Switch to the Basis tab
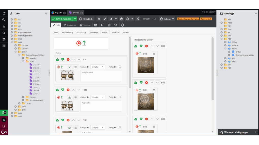This screenshot has height=145, width=259. point(56,32)
